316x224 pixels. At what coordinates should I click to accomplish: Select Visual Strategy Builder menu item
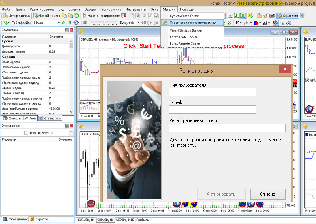pyautogui.click(x=186, y=30)
